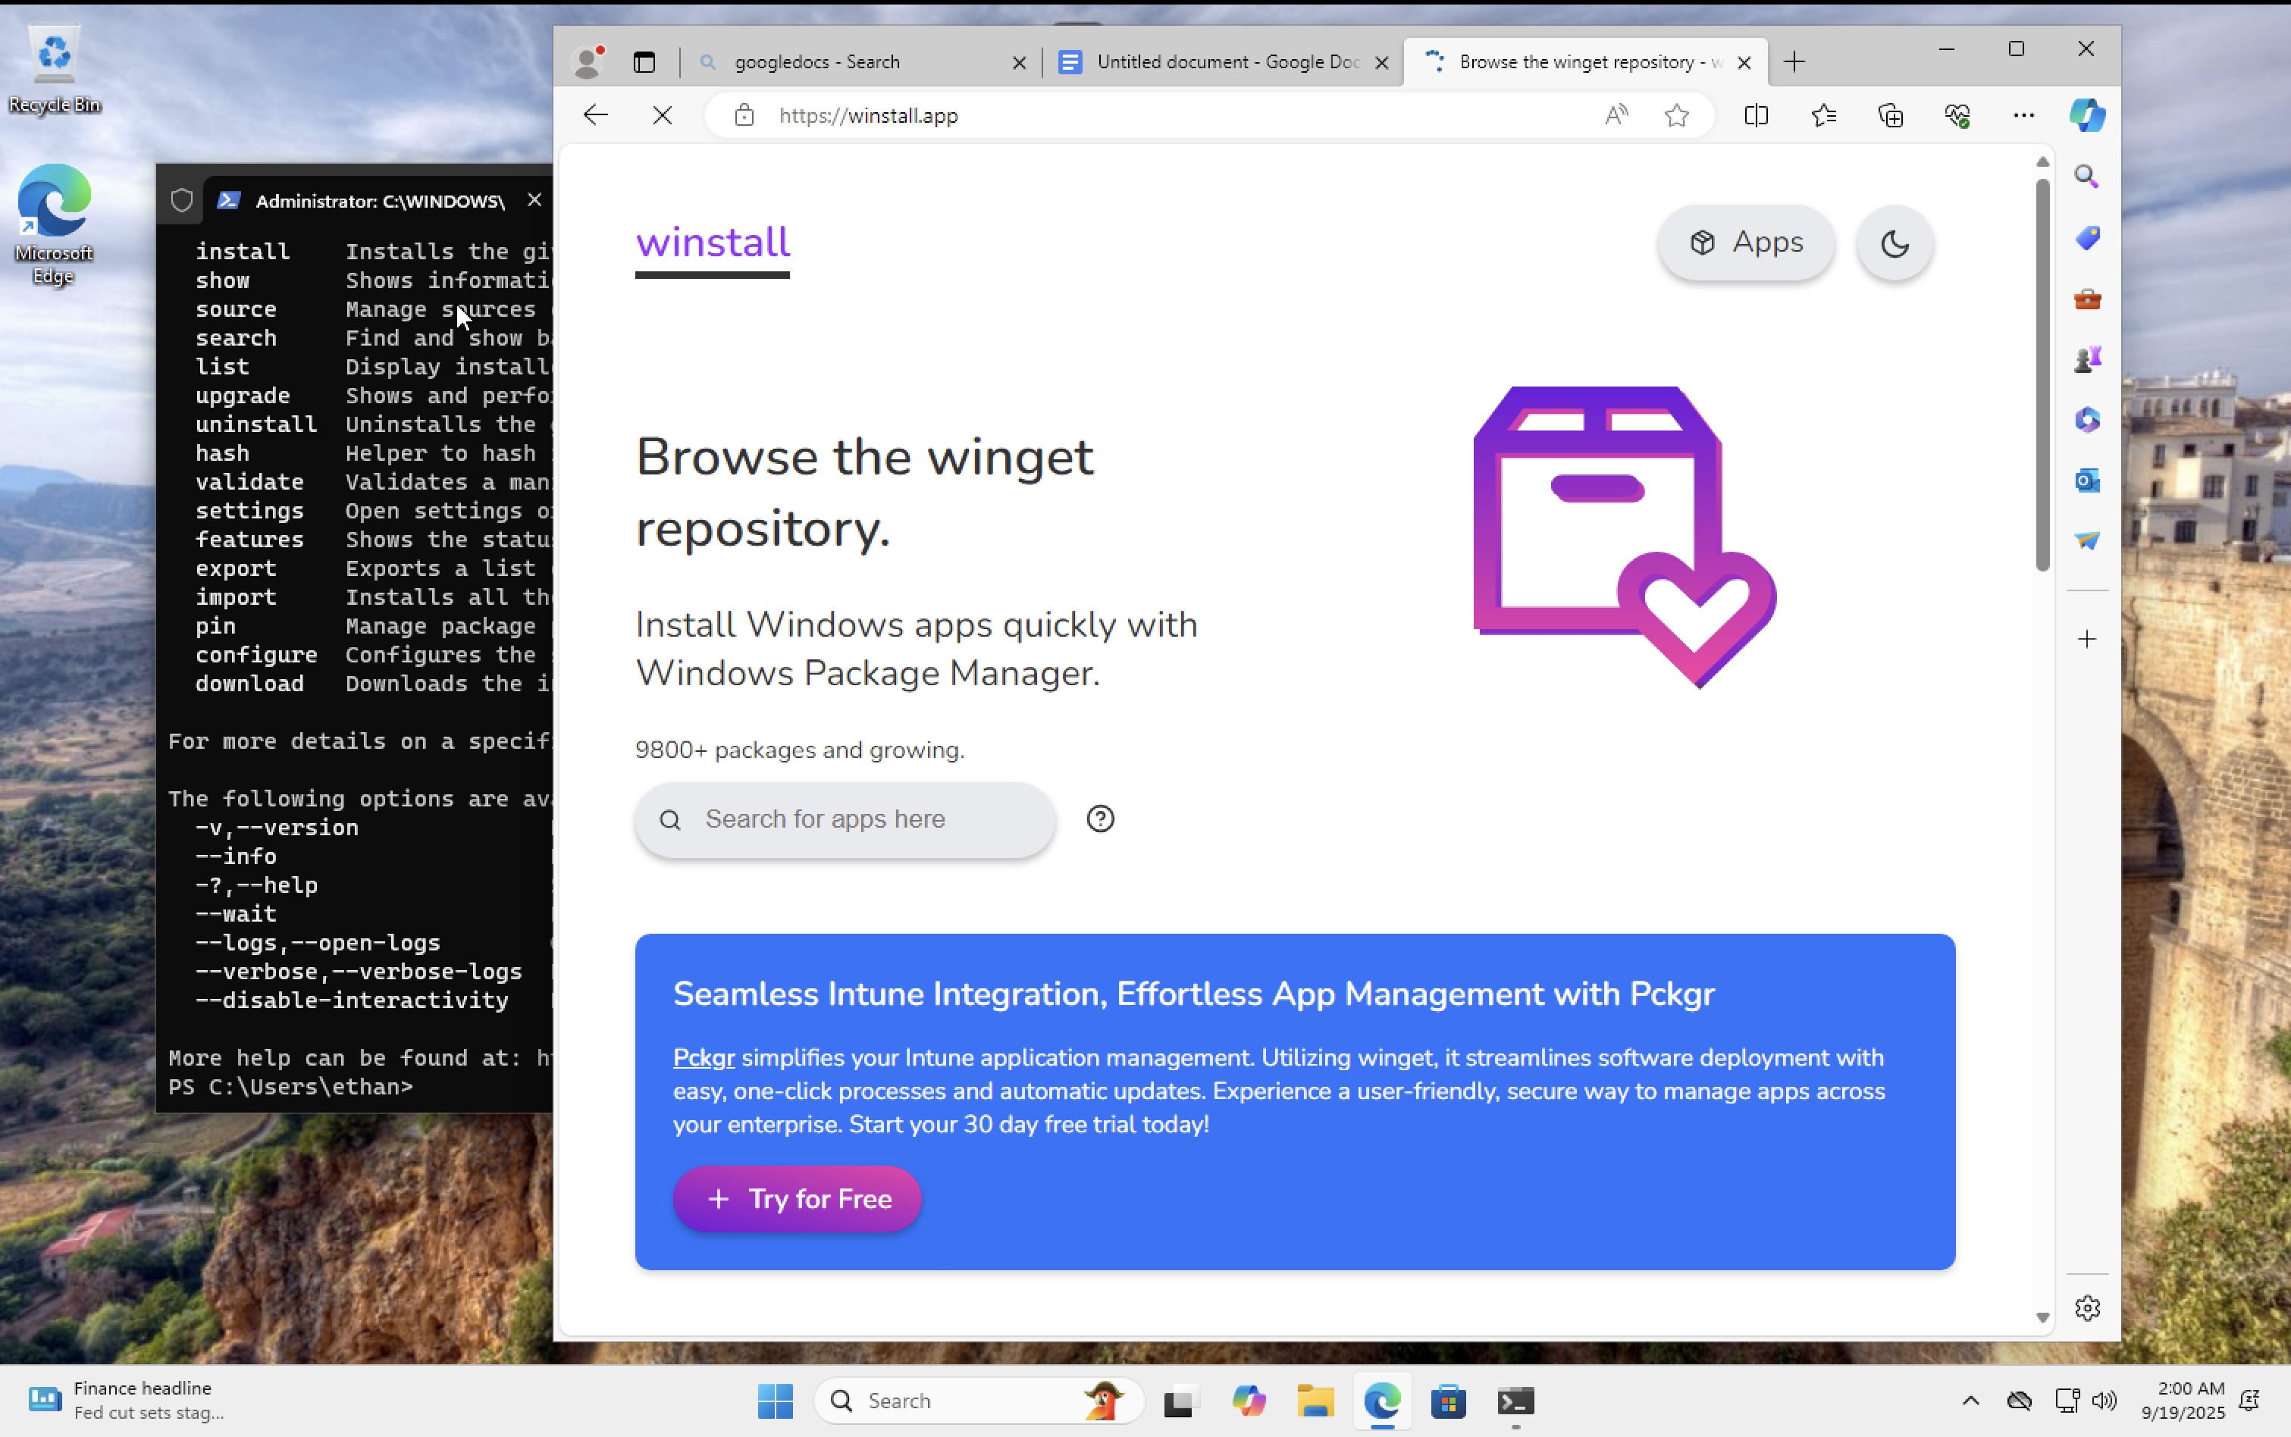Open the Pckgr hyperlink

point(704,1058)
